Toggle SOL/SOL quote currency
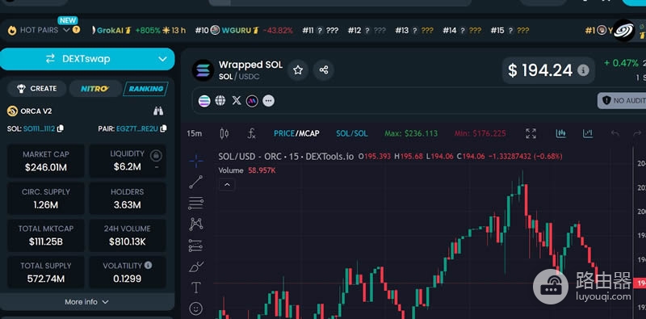Viewport: 646px width, 319px height. pyautogui.click(x=352, y=133)
